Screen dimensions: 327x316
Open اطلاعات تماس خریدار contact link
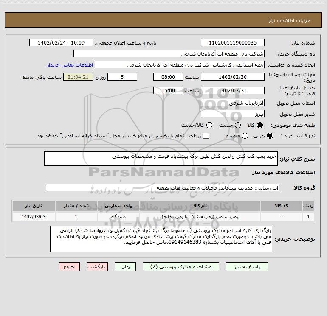pyautogui.click(x=70, y=65)
